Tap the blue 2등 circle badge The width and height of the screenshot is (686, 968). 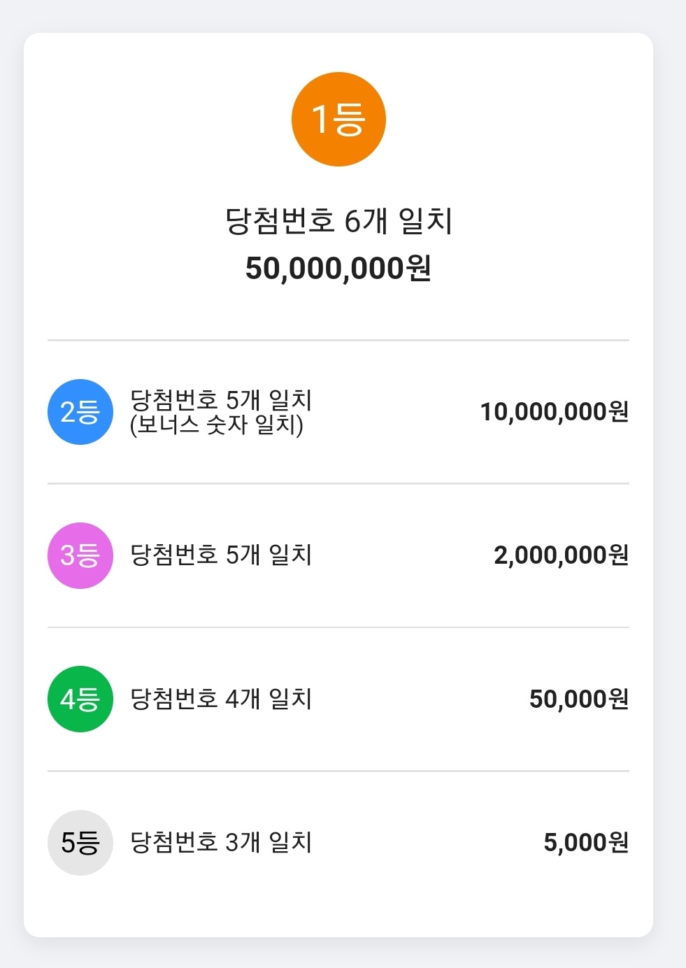coord(80,412)
